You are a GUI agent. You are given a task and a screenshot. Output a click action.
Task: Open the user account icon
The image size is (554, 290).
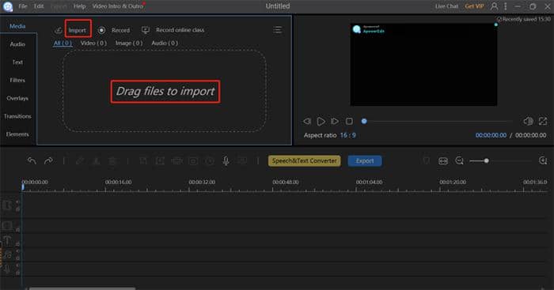pyautogui.click(x=495, y=6)
